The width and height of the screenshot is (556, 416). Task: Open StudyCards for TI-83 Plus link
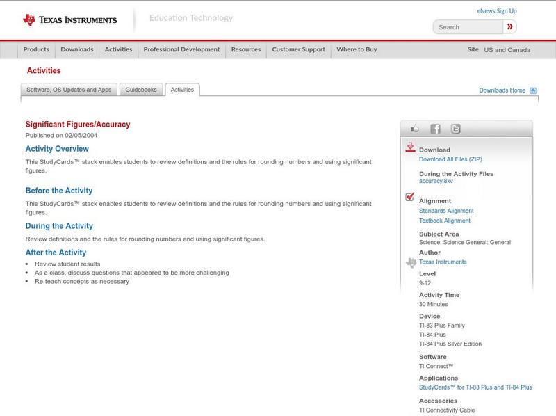click(475, 387)
